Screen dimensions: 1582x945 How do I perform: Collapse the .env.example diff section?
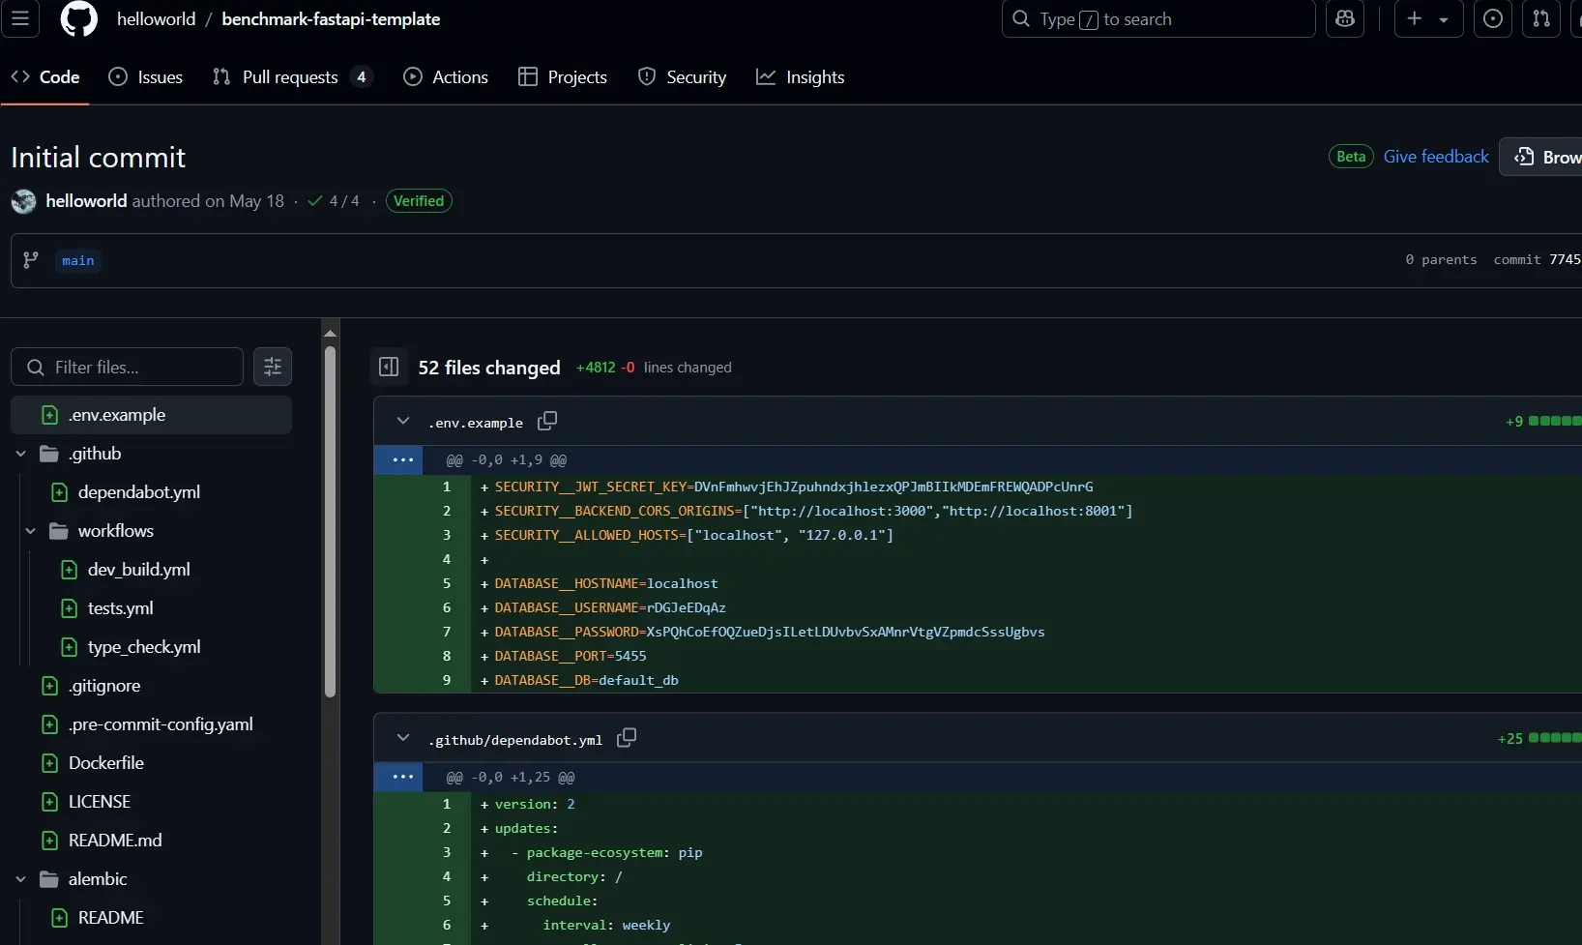coord(403,422)
